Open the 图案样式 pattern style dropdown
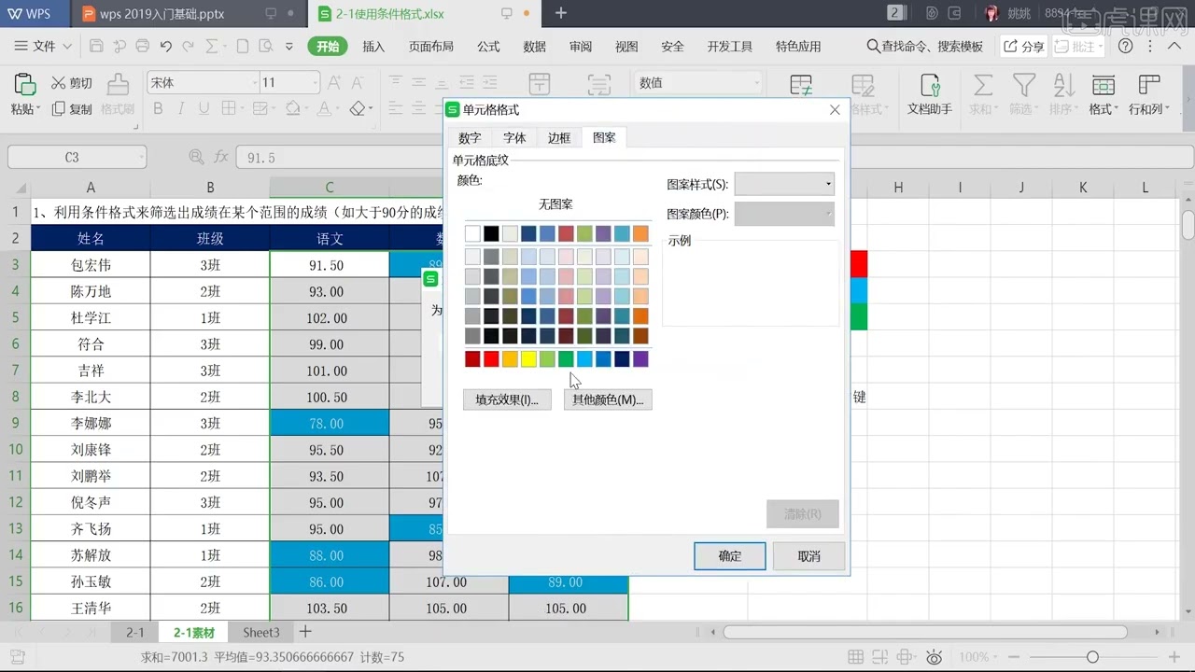This screenshot has width=1195, height=672. 784,184
